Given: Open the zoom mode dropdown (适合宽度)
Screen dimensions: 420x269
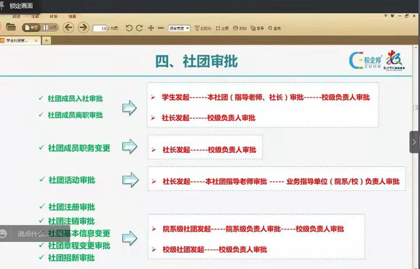Looking at the screenshot, I should point(179,28).
